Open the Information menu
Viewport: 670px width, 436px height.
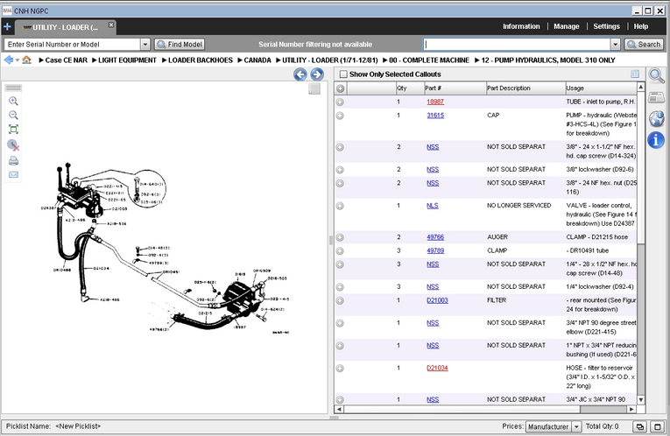click(x=521, y=26)
